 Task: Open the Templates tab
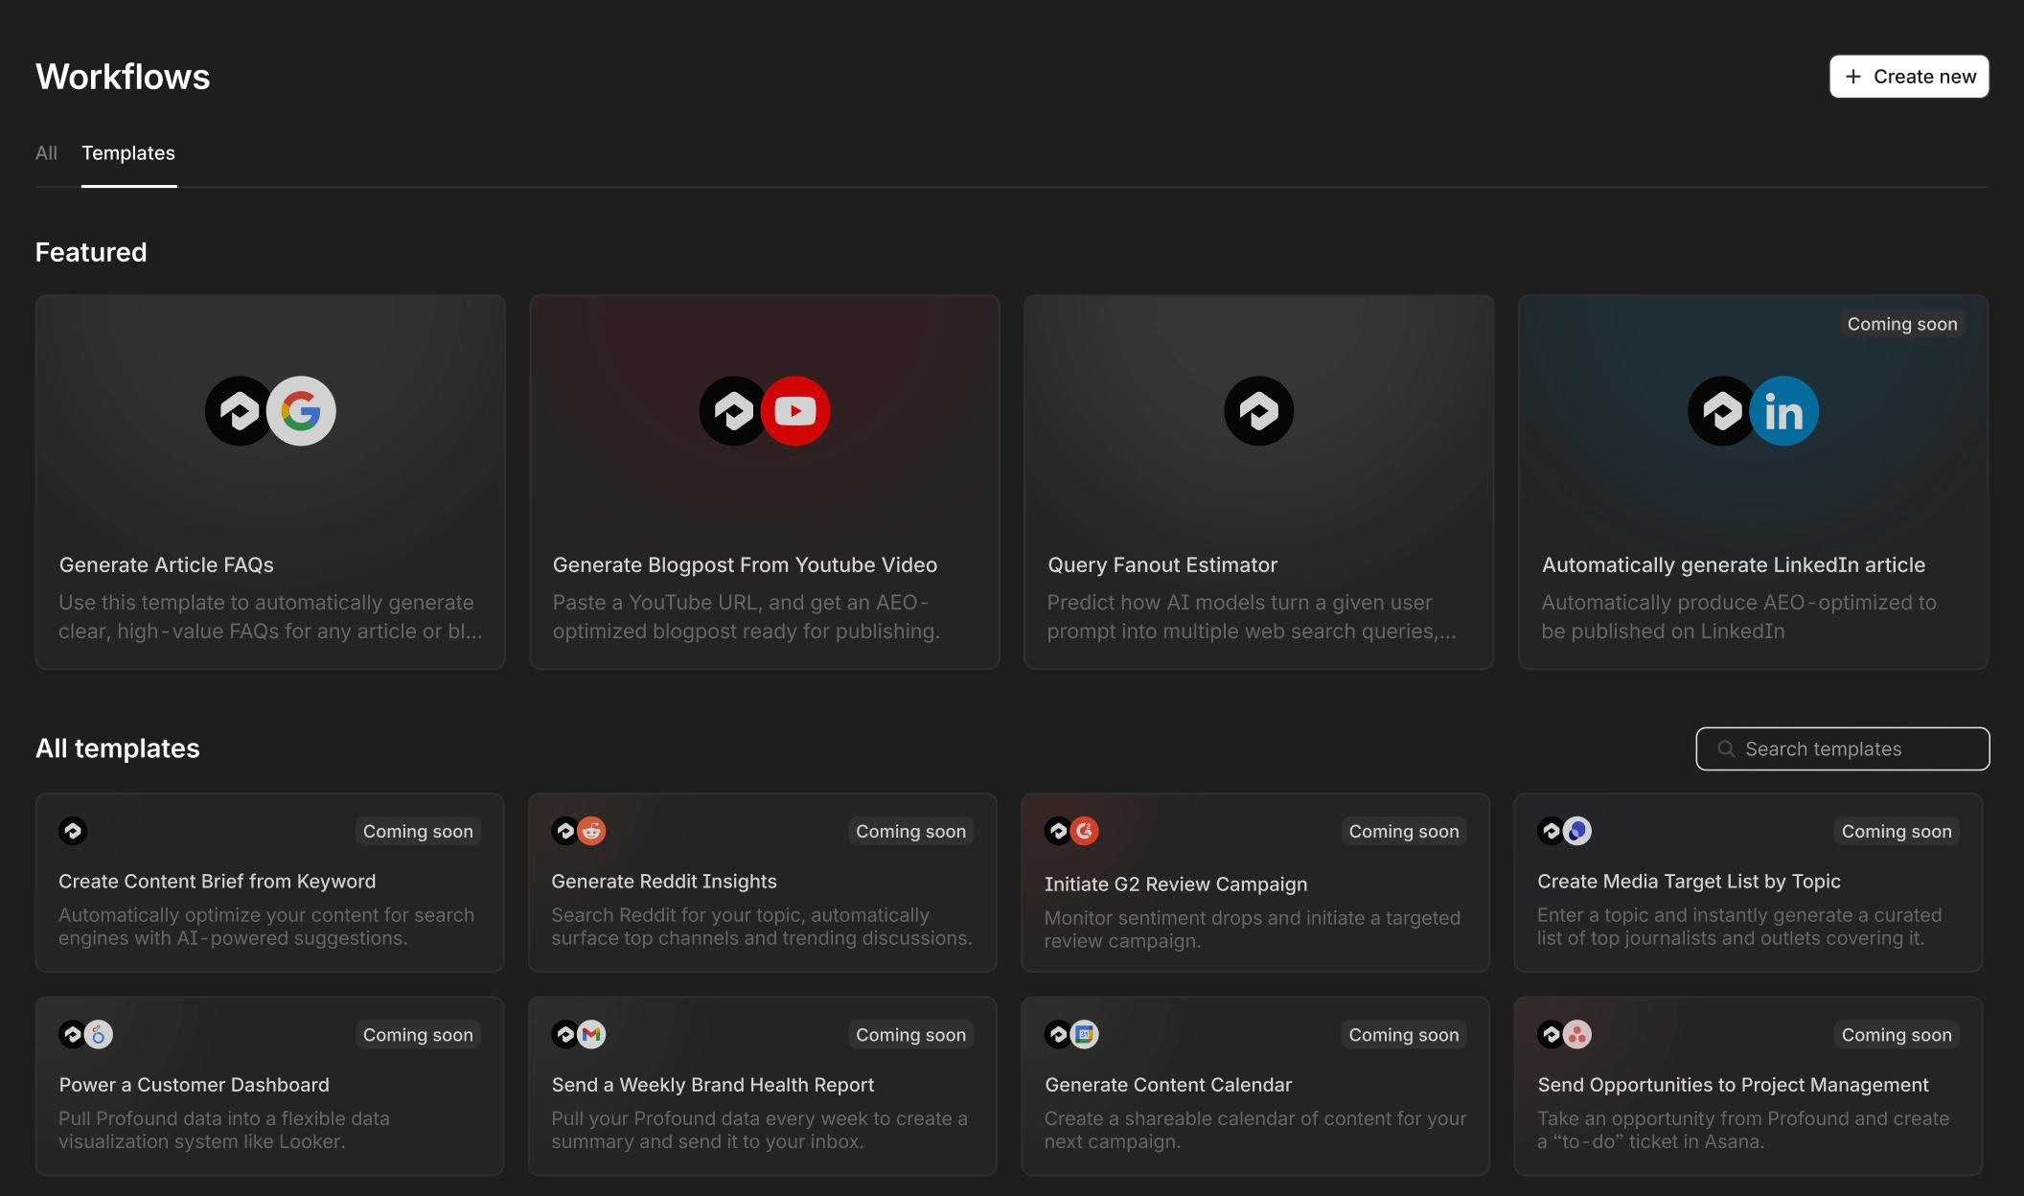(x=128, y=153)
